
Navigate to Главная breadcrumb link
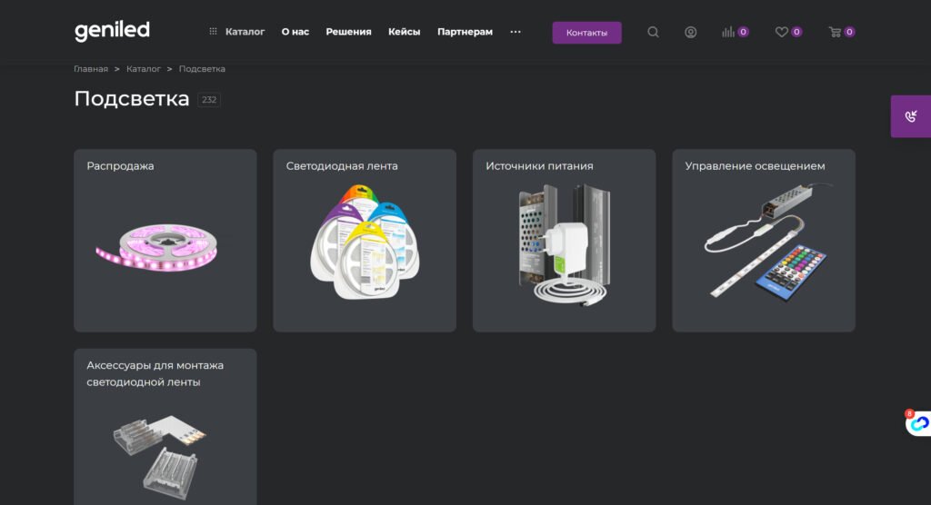click(x=91, y=69)
